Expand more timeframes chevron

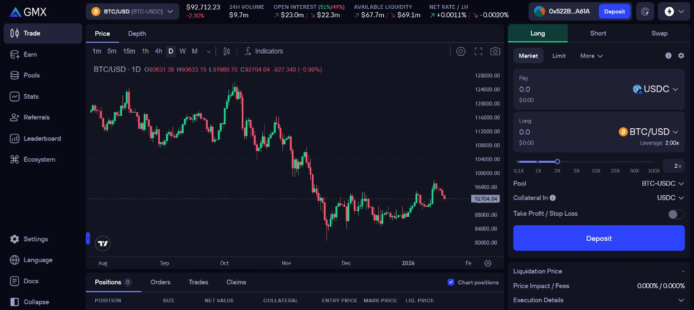point(209,51)
